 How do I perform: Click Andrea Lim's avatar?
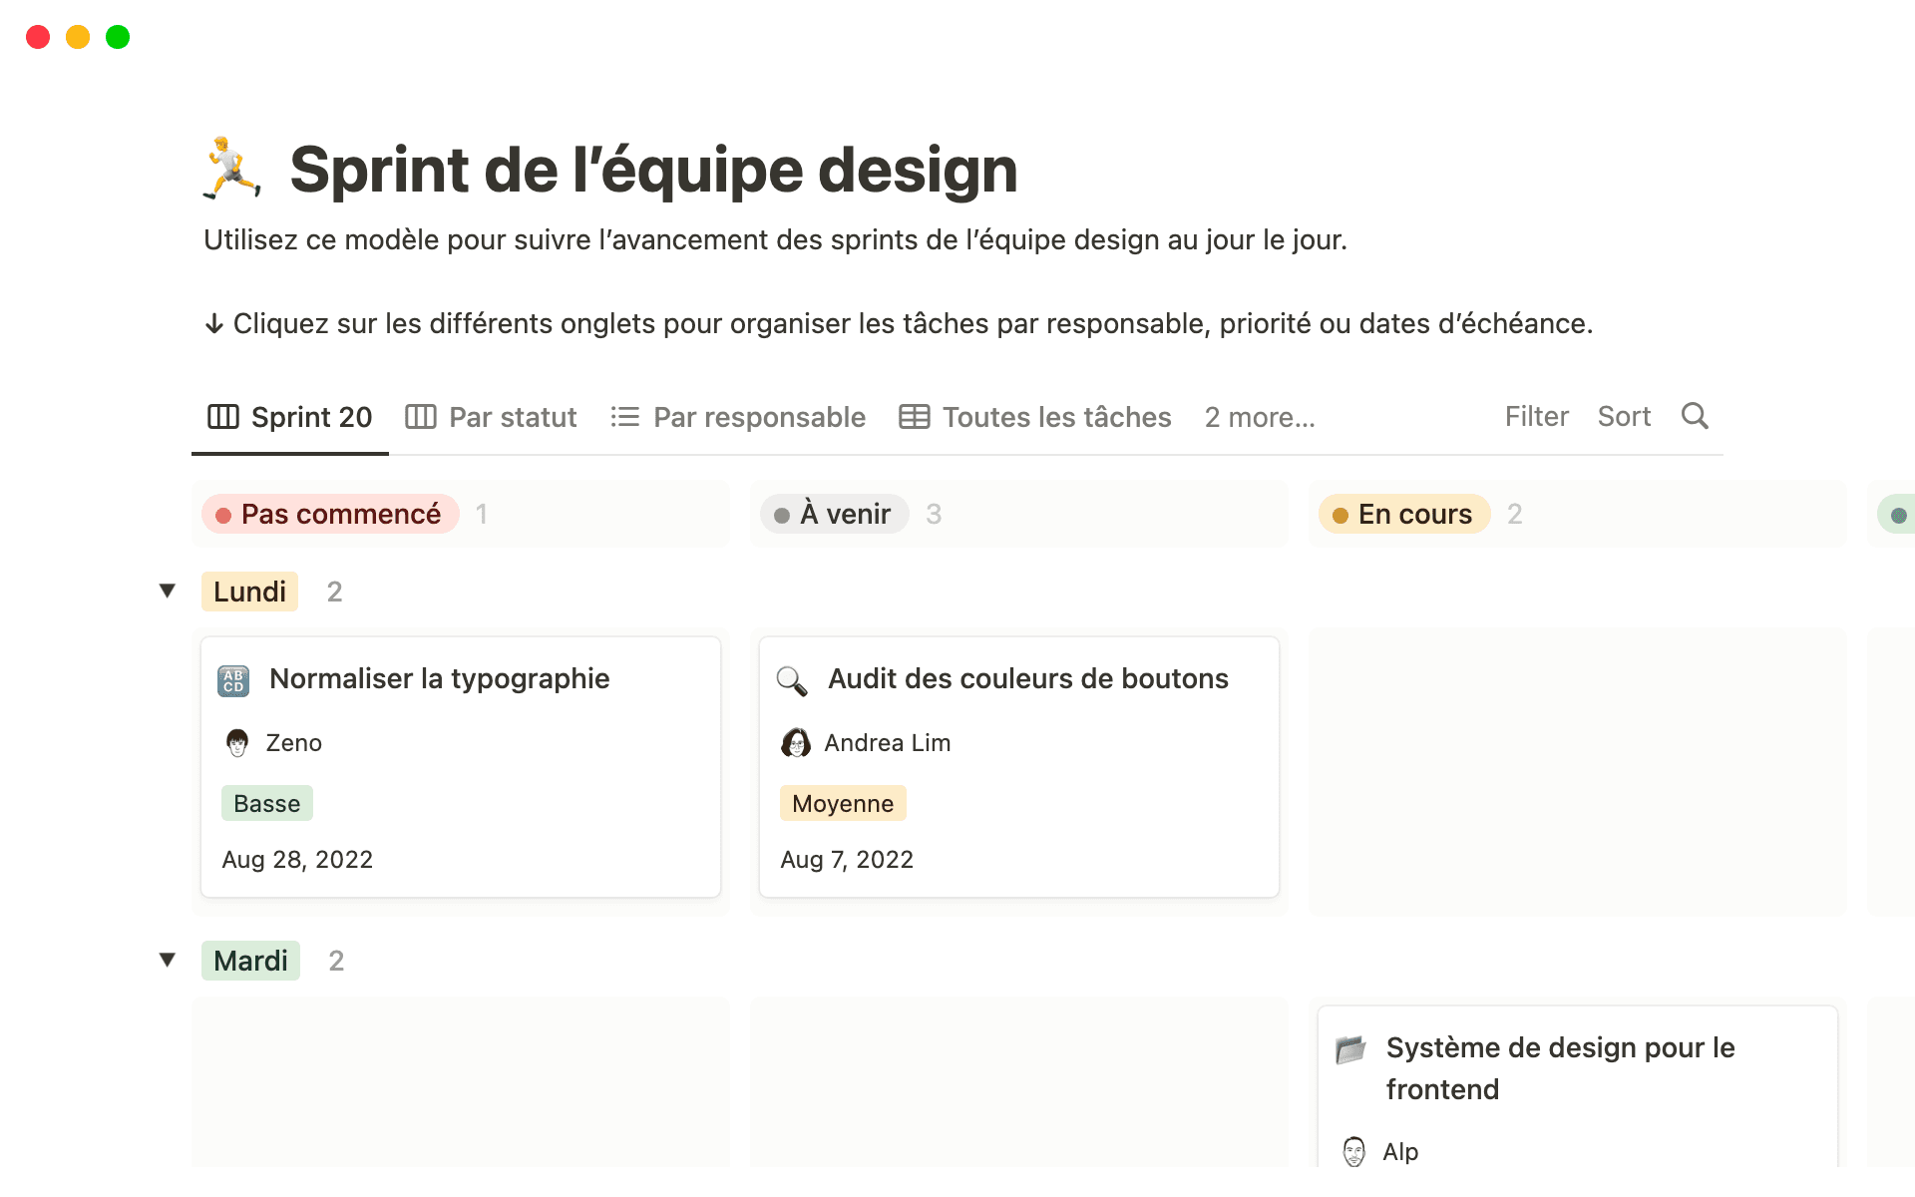coord(796,743)
